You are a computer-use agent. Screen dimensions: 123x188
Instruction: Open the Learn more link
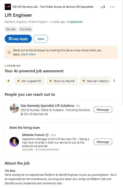tap(28, 54)
